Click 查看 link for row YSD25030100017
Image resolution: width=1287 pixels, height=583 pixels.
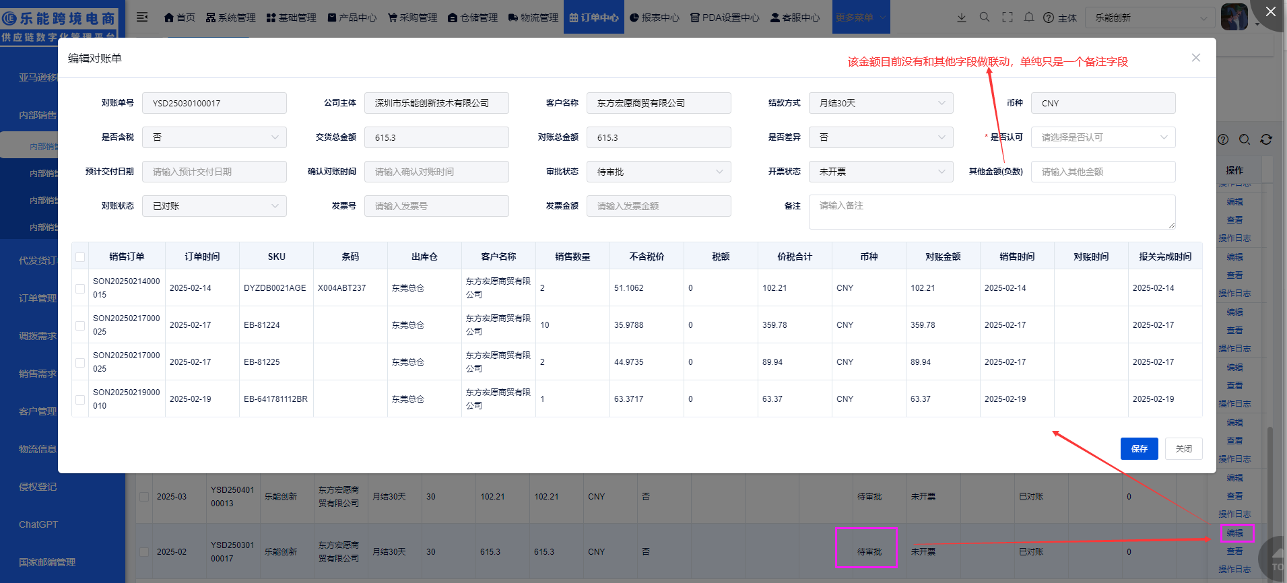(1234, 551)
